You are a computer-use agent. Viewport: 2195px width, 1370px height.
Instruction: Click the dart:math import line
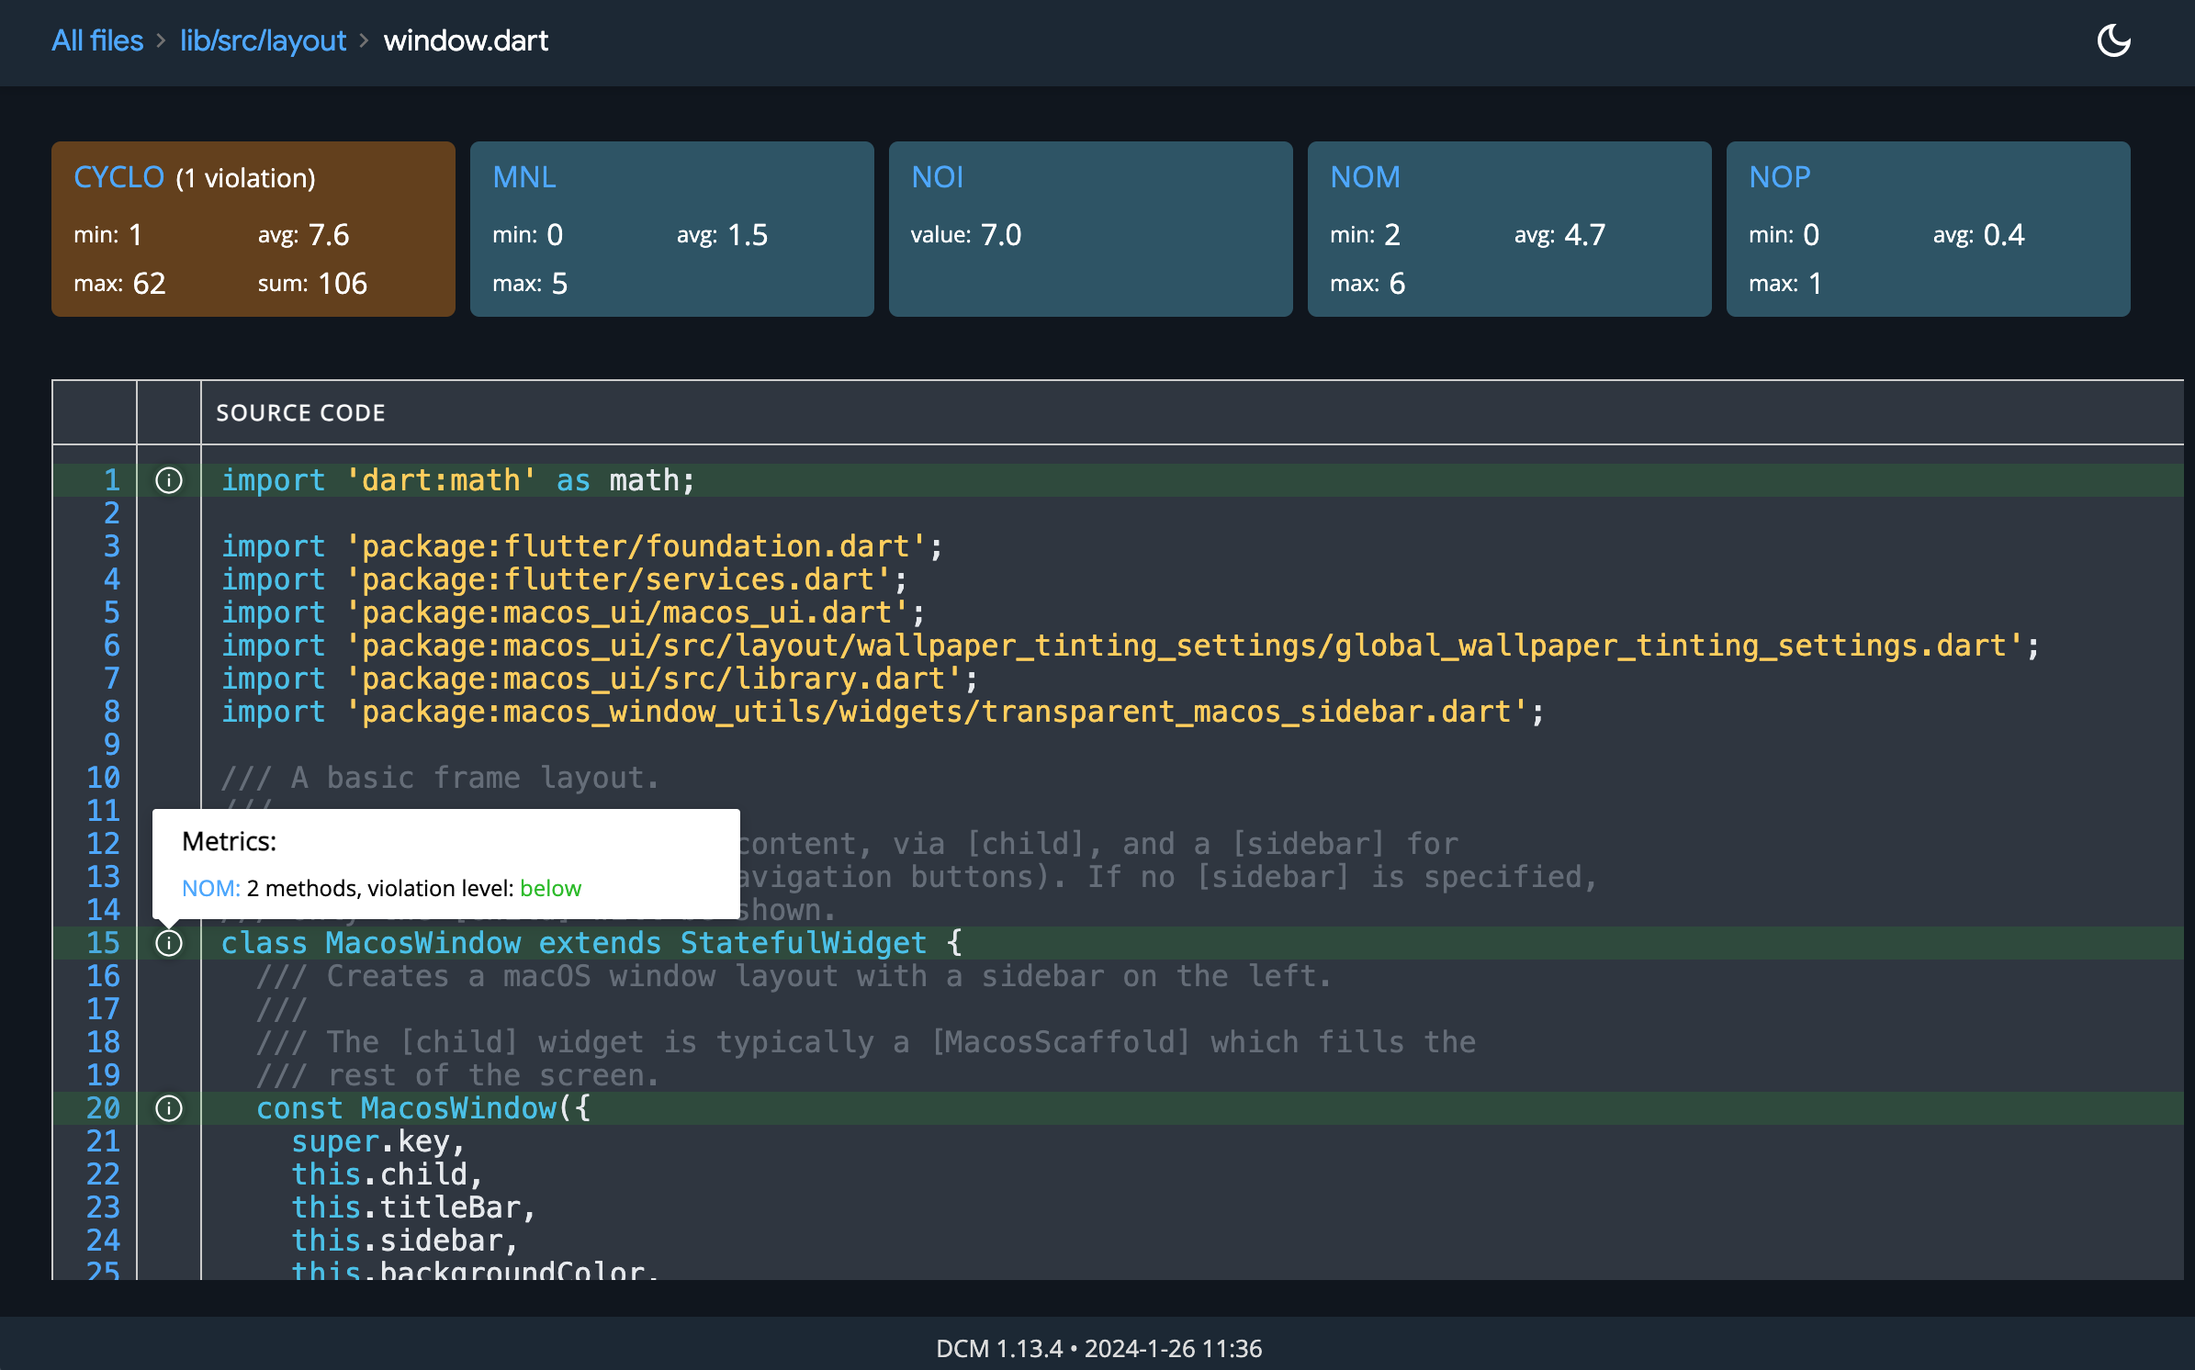pos(458,480)
